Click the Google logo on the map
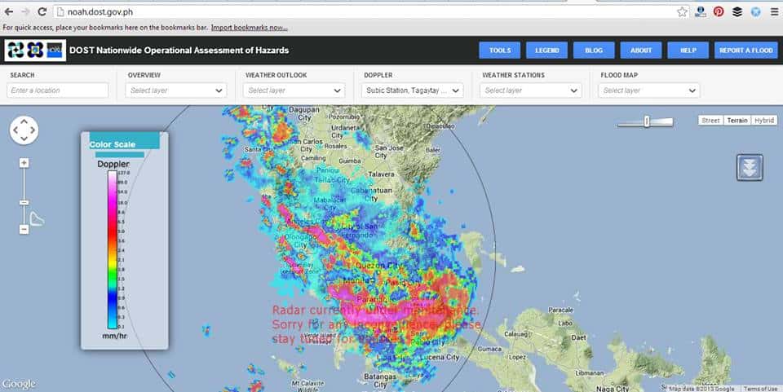The width and height of the screenshot is (783, 392). point(19,384)
